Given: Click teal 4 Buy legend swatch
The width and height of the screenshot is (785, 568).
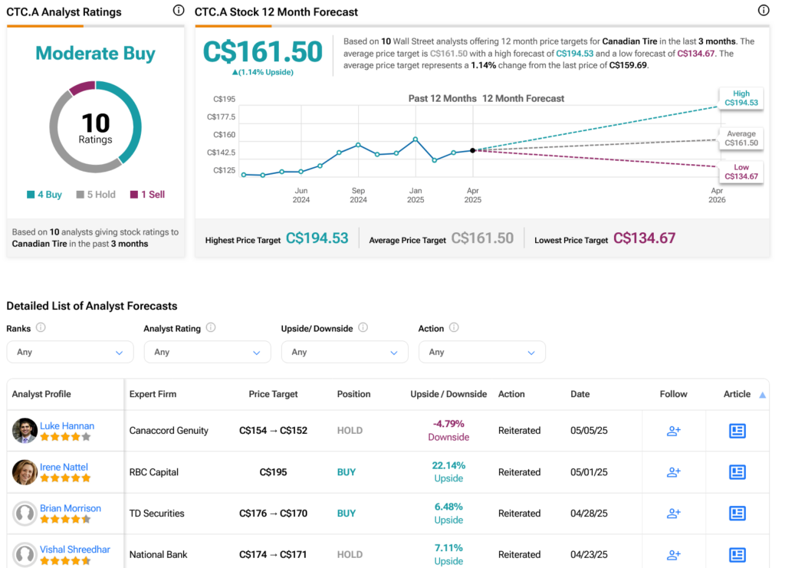Looking at the screenshot, I should 31,195.
